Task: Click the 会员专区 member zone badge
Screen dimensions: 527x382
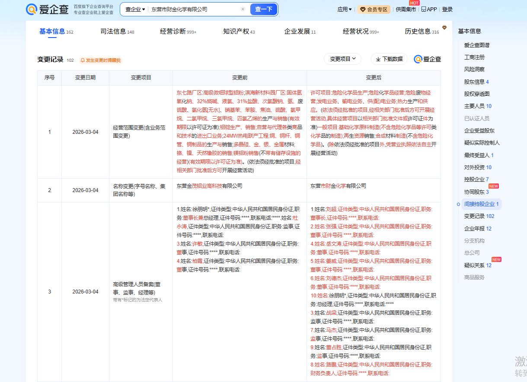Action: tap(374, 9)
